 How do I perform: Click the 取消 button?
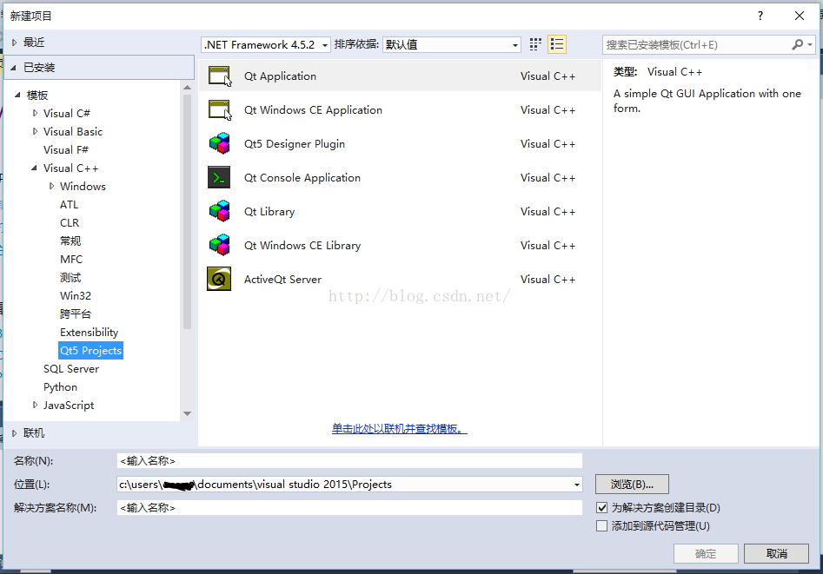(776, 553)
